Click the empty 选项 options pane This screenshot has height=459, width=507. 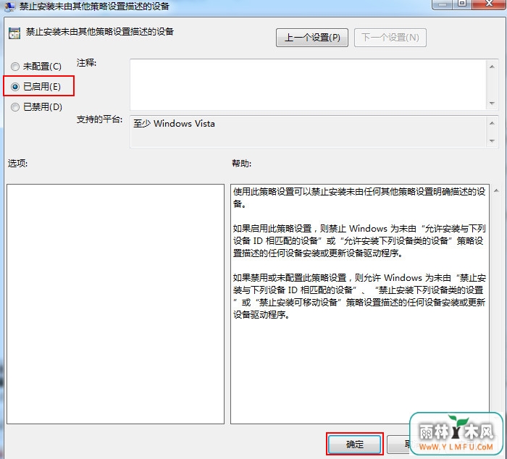115,304
